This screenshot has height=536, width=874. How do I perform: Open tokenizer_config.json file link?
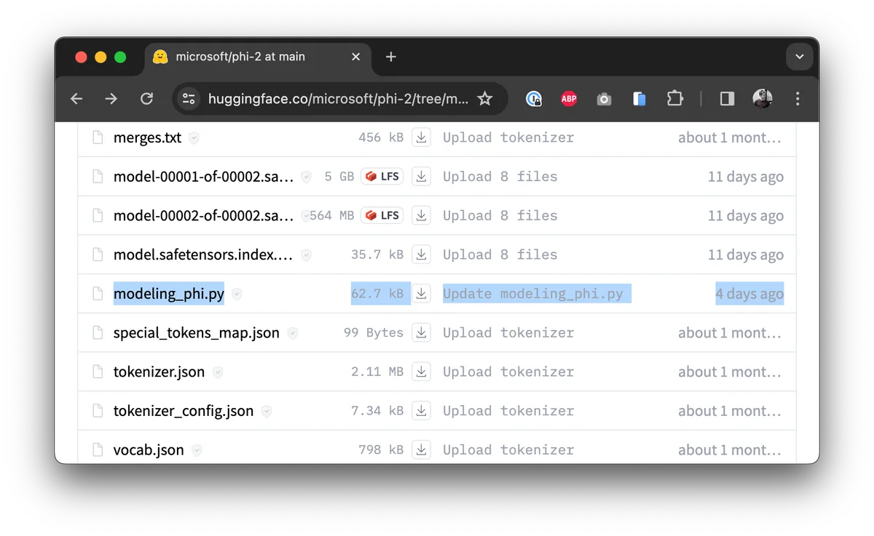pos(184,411)
